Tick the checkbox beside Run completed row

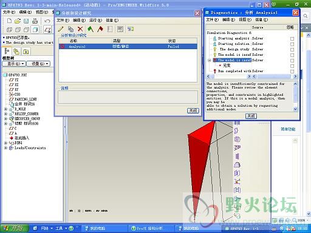coord(292,72)
